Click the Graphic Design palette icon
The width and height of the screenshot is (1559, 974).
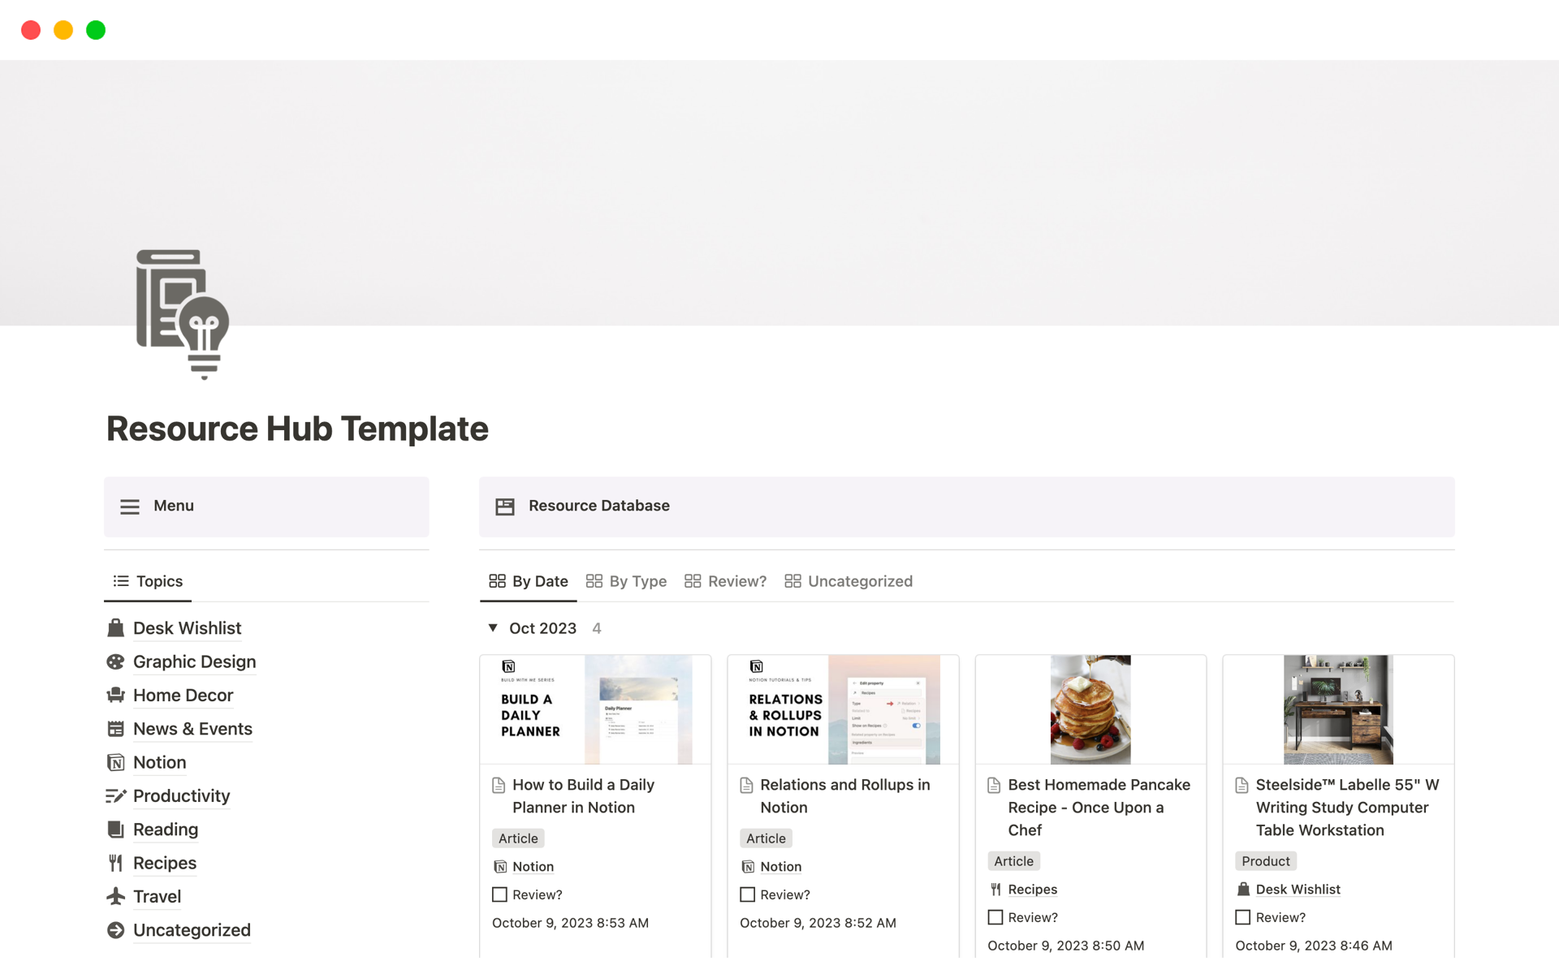click(115, 662)
